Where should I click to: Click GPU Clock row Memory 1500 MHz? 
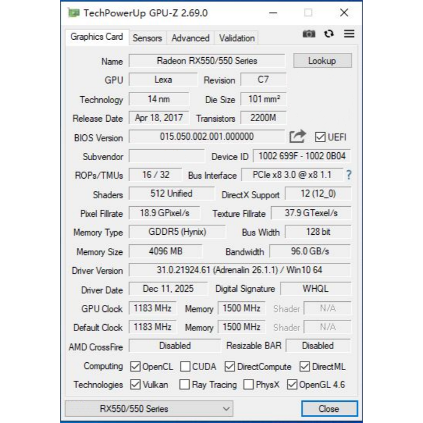click(242, 308)
